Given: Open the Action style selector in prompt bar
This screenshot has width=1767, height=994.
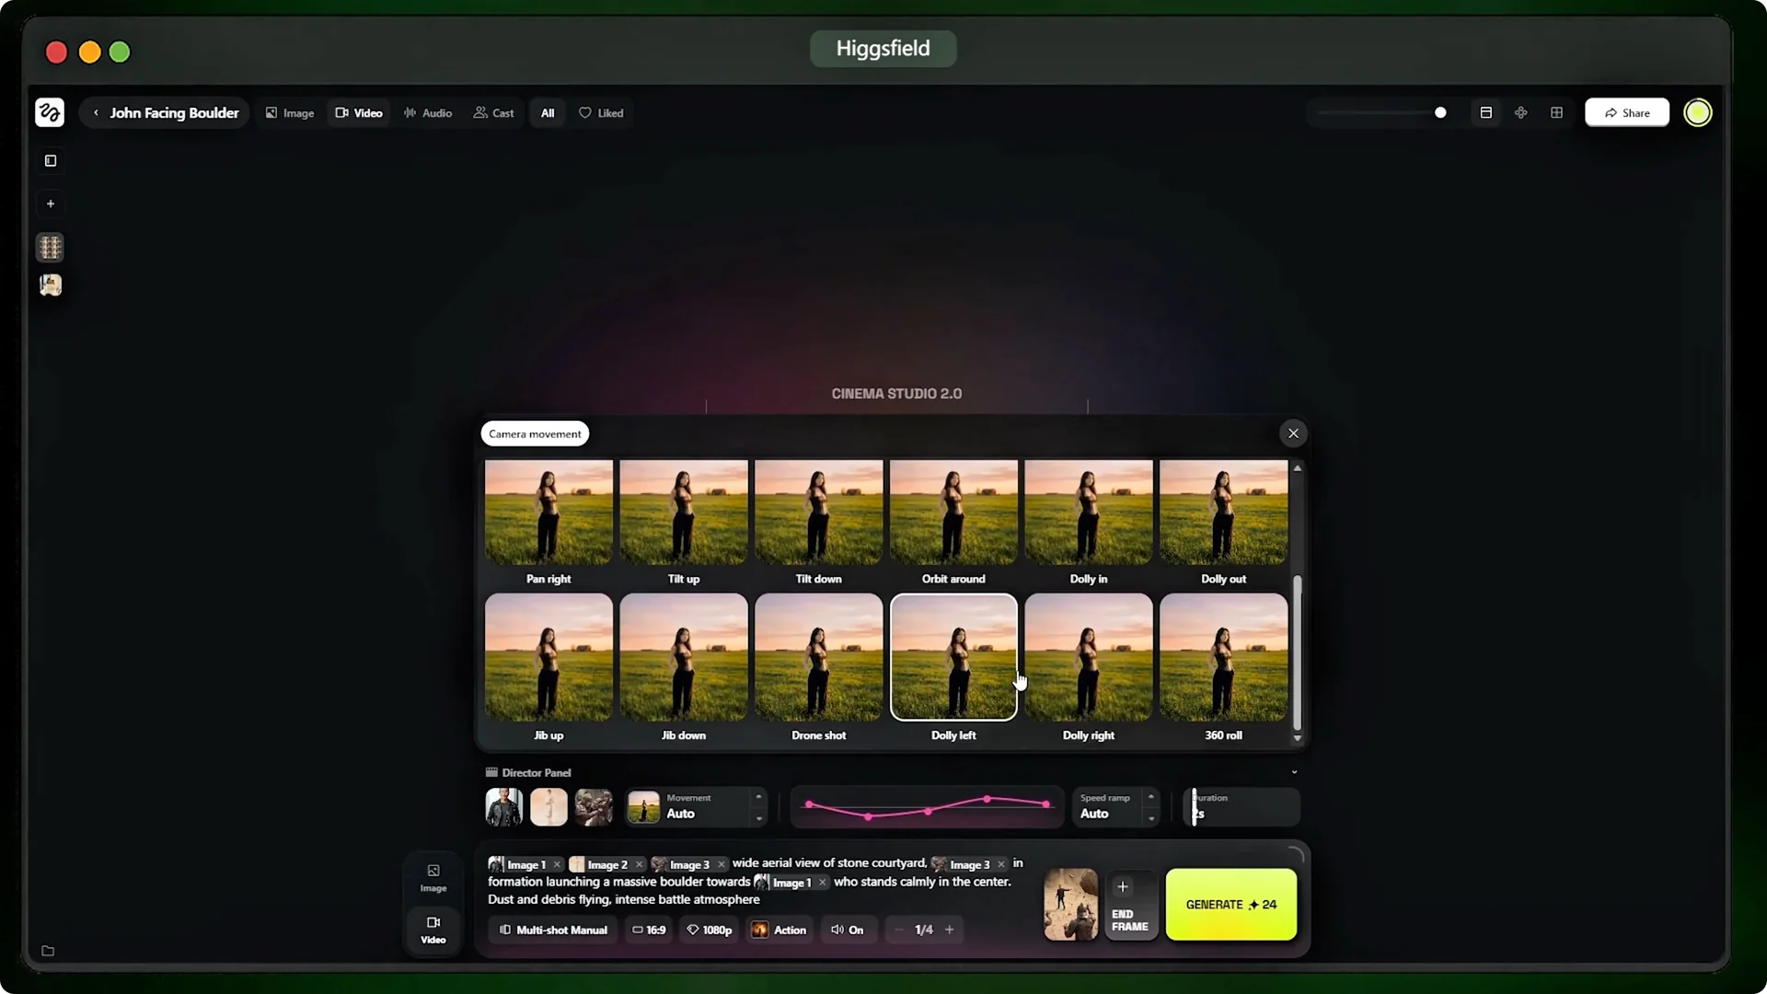Looking at the screenshot, I should [780, 930].
